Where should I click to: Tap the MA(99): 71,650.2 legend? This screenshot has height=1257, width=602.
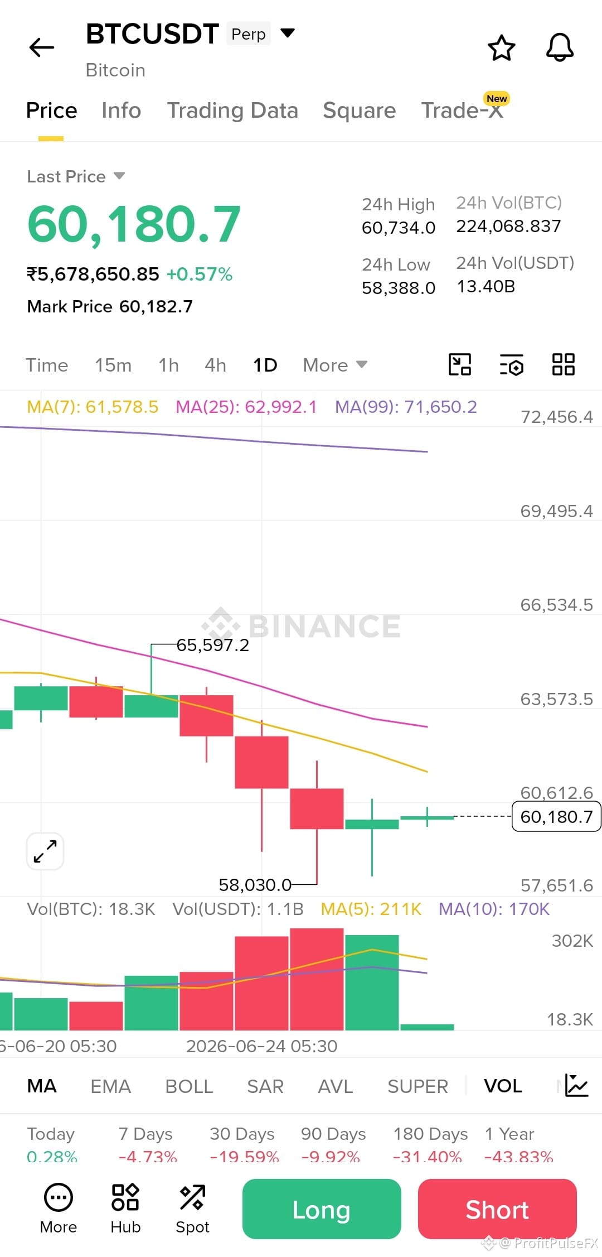click(406, 407)
